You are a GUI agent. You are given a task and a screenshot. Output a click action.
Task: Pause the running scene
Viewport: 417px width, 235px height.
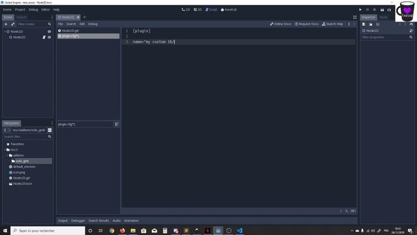click(x=367, y=10)
